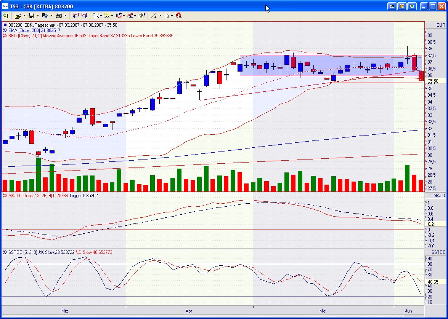
Task: Expand the dropdown arrow beside 3M period icon
Action: pos(112,16)
